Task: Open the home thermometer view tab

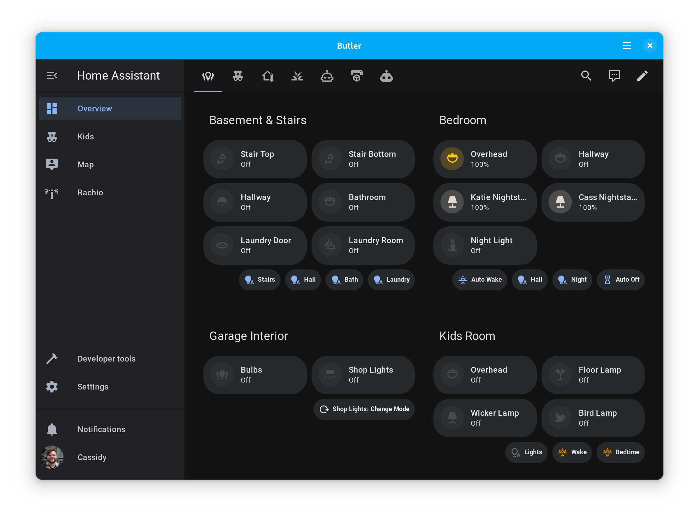Action: coord(268,76)
